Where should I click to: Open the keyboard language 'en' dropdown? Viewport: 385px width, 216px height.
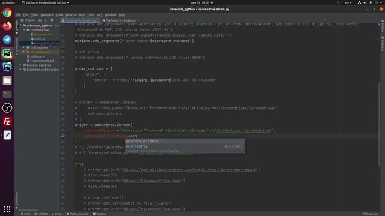click(x=348, y=2)
